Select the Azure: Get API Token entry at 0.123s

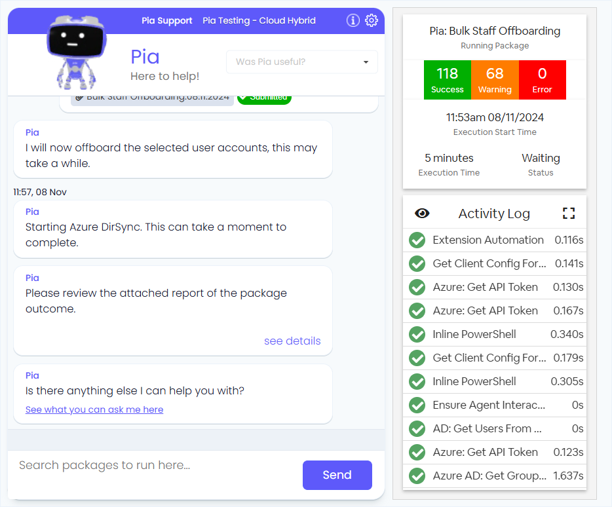(495, 453)
